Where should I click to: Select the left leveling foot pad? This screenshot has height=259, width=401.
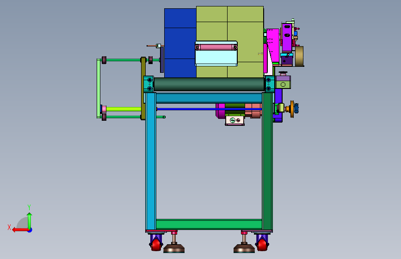(x=174, y=248)
